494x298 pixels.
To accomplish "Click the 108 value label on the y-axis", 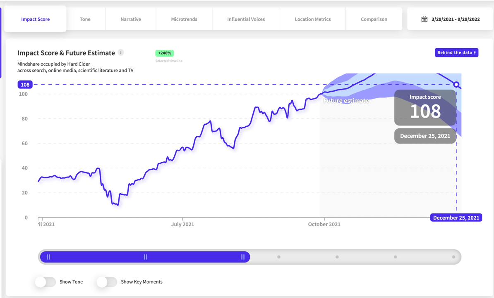I will (25, 85).
